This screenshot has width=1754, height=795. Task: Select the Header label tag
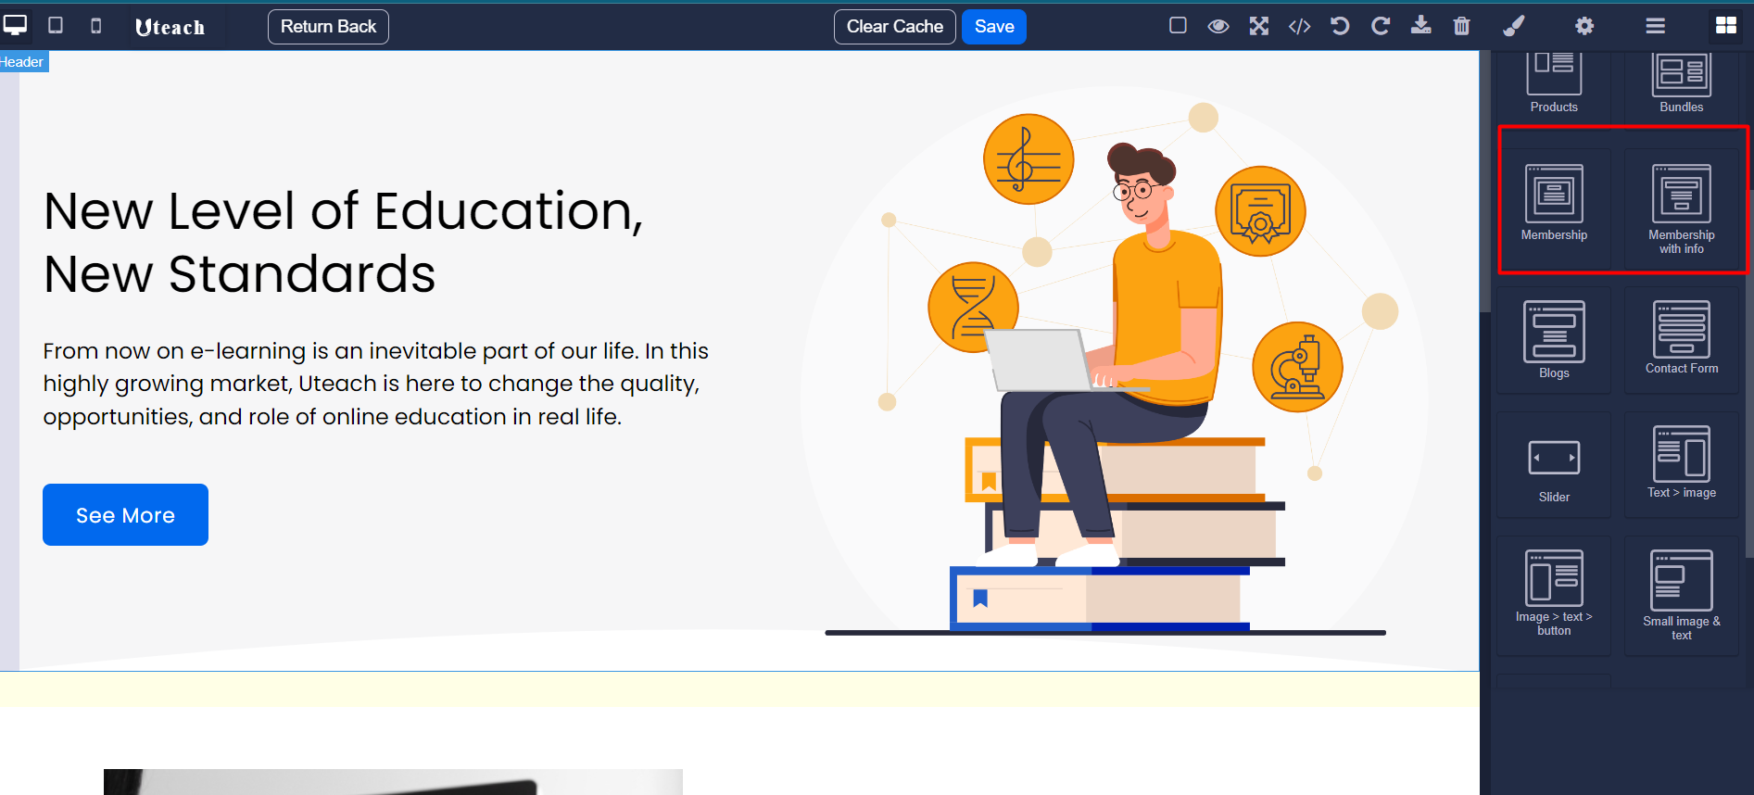pos(23,62)
